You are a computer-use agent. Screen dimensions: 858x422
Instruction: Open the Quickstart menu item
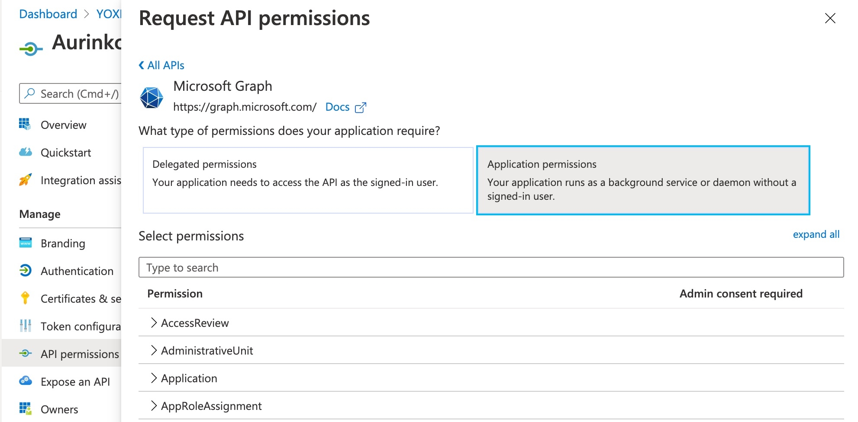pyautogui.click(x=66, y=153)
